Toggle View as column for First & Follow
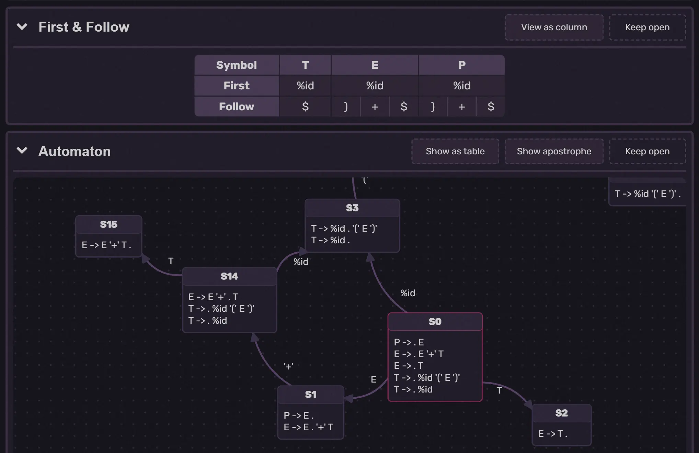This screenshot has width=699, height=453. click(553, 27)
